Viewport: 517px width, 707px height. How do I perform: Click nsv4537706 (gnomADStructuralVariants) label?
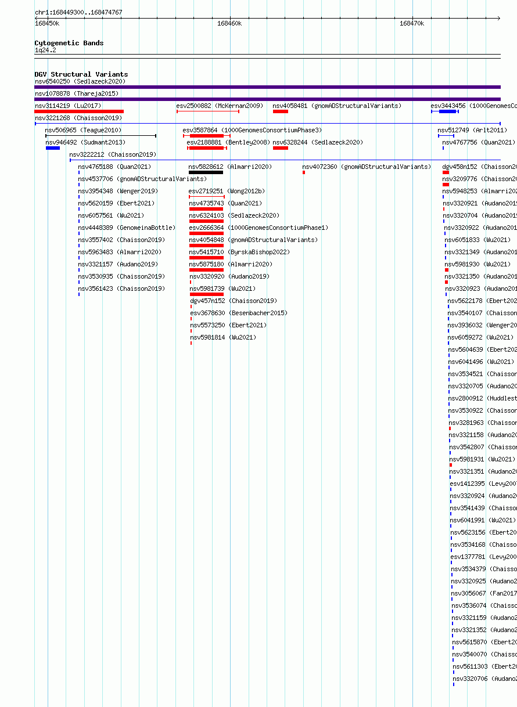pos(142,179)
